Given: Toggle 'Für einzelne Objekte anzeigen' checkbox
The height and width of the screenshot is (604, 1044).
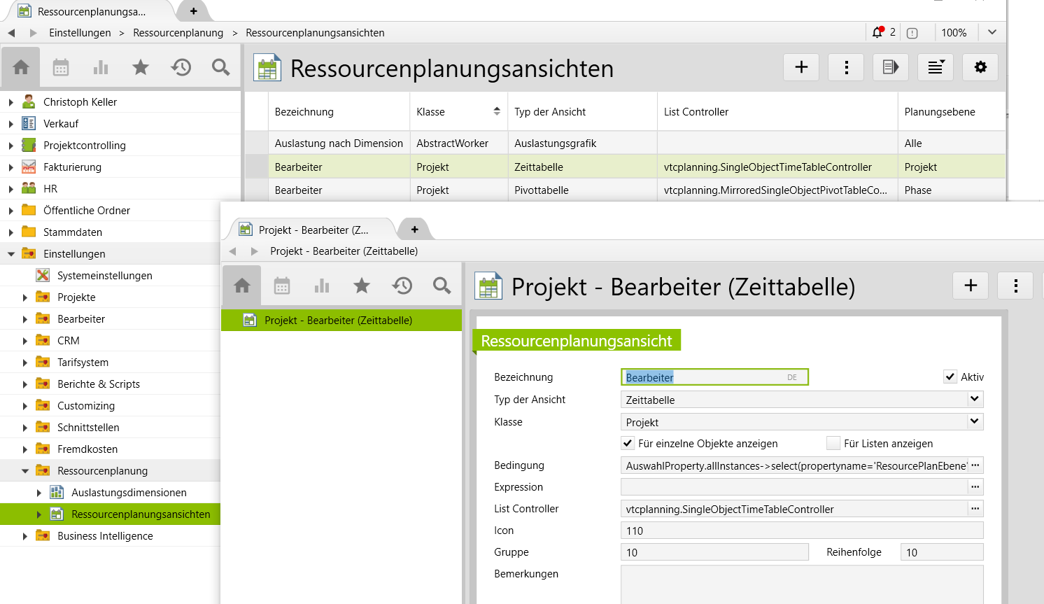Looking at the screenshot, I should tap(628, 443).
